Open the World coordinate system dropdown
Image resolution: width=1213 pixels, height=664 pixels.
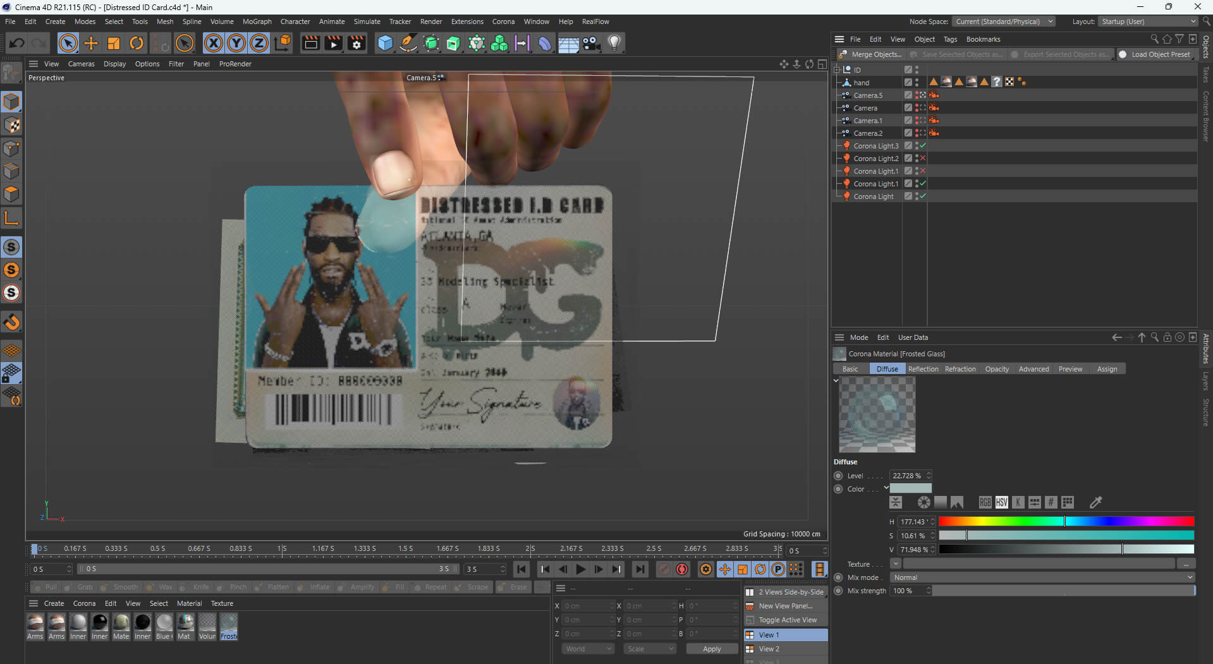point(588,649)
